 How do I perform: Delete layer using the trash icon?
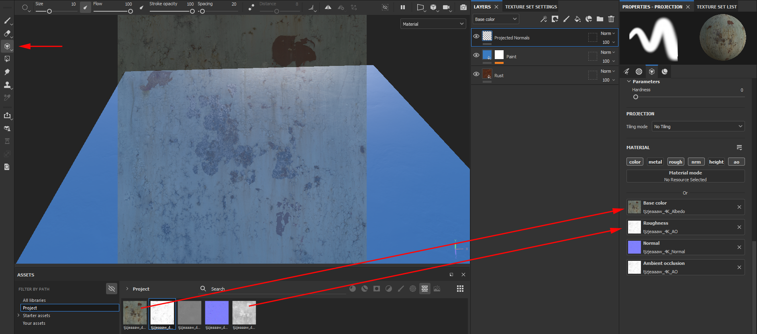coord(611,19)
